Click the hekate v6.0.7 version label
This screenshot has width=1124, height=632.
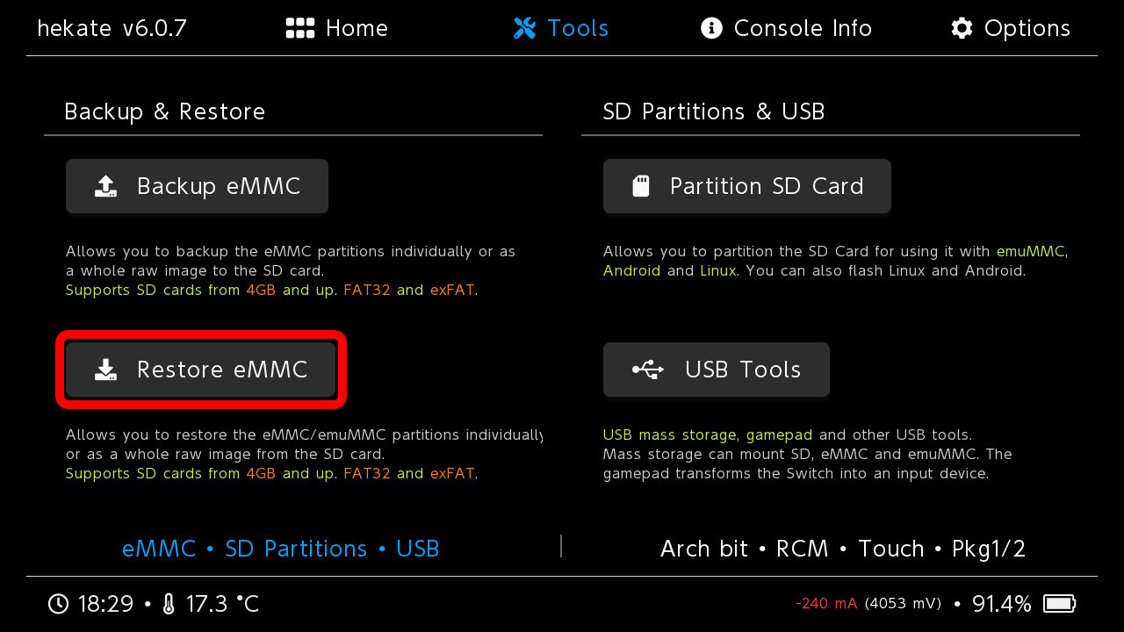(112, 28)
